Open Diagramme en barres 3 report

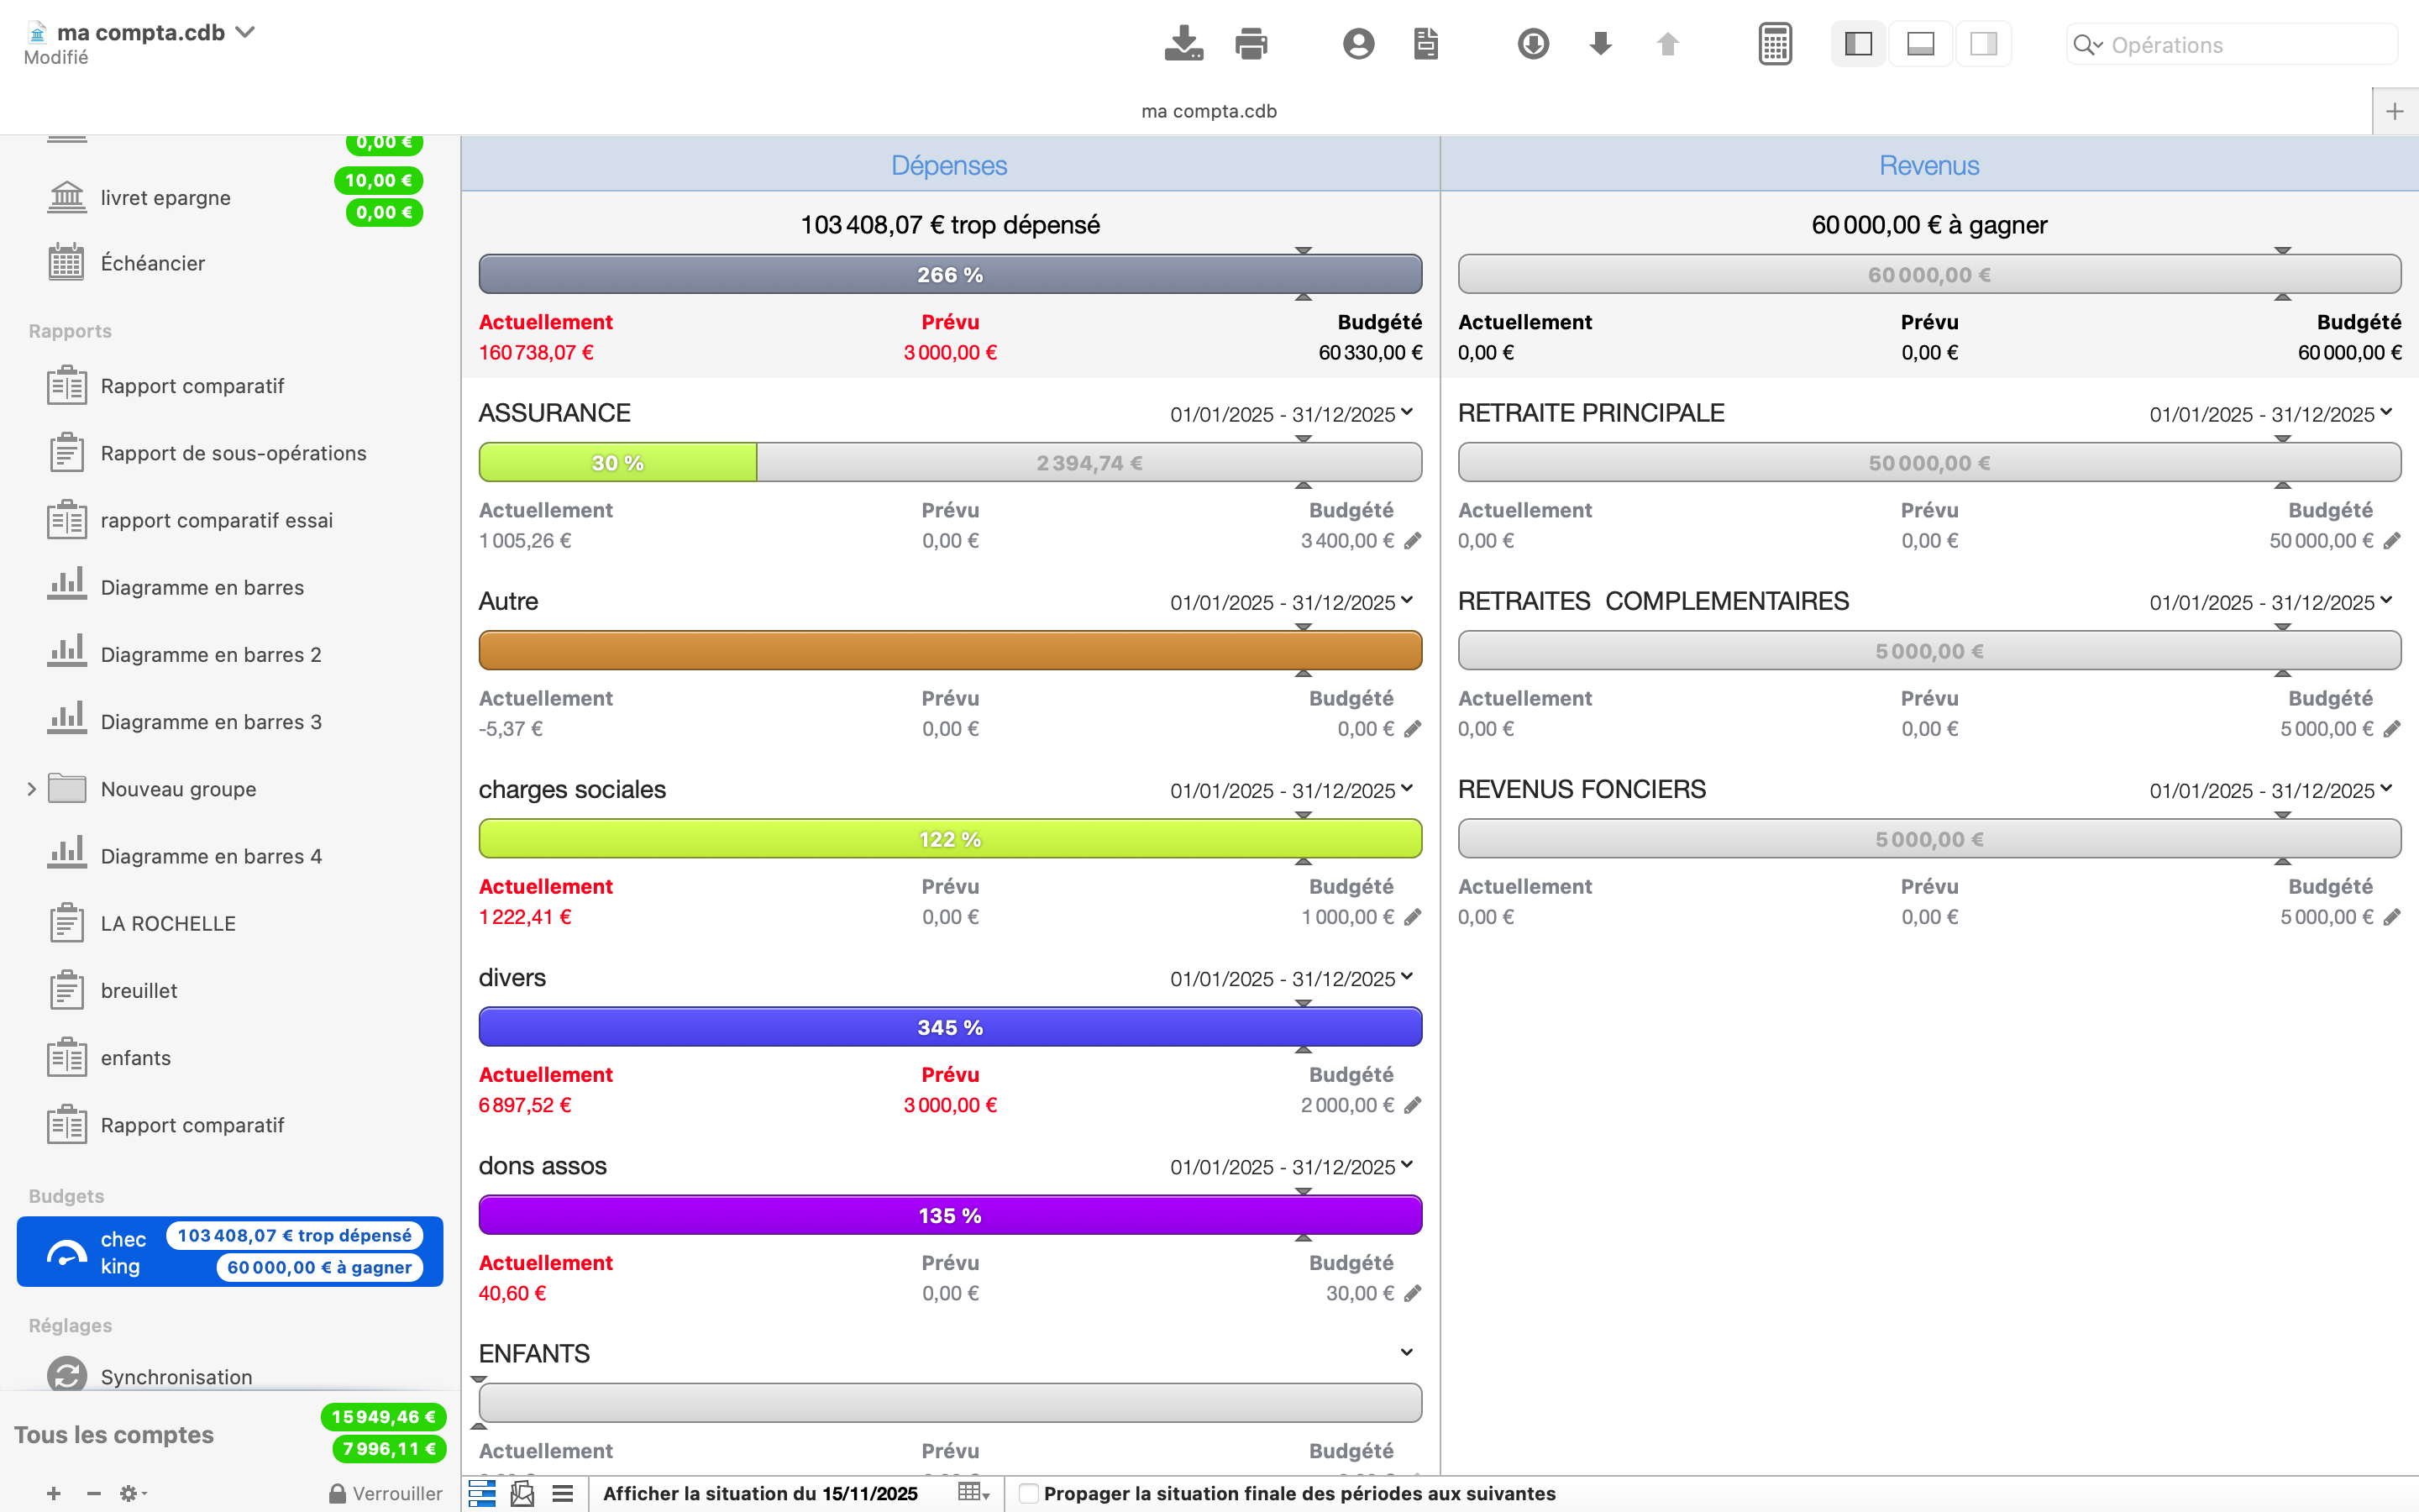click(x=211, y=722)
